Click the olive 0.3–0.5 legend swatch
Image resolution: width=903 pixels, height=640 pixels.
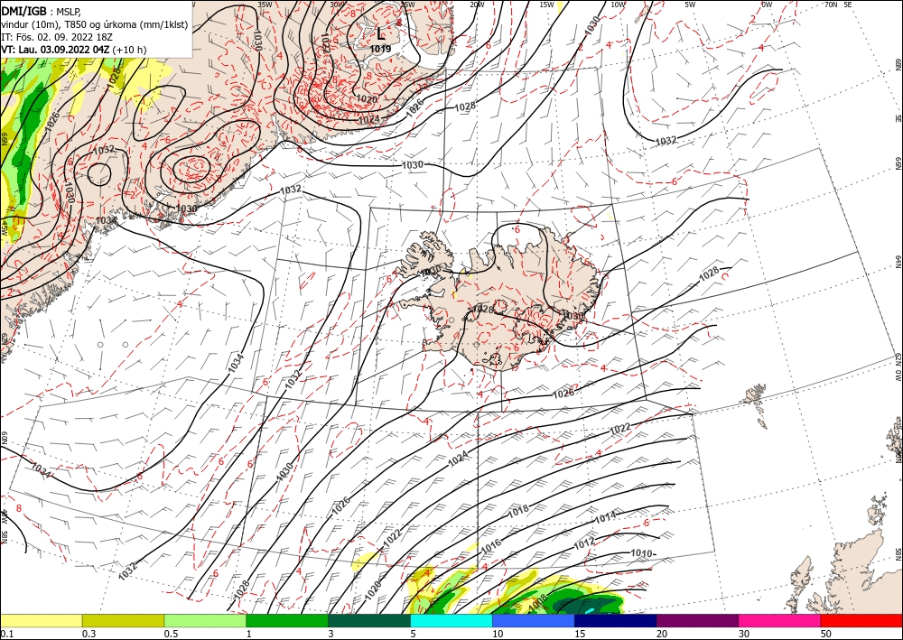123,621
